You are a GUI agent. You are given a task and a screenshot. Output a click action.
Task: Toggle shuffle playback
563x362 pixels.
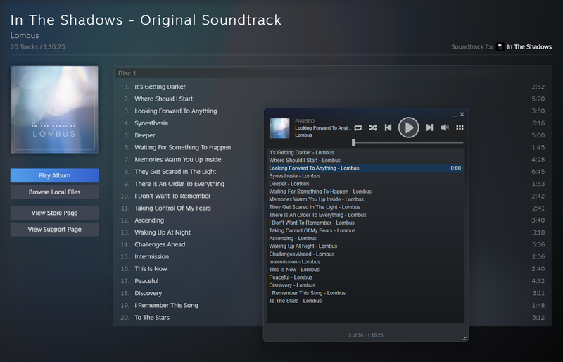pos(373,127)
